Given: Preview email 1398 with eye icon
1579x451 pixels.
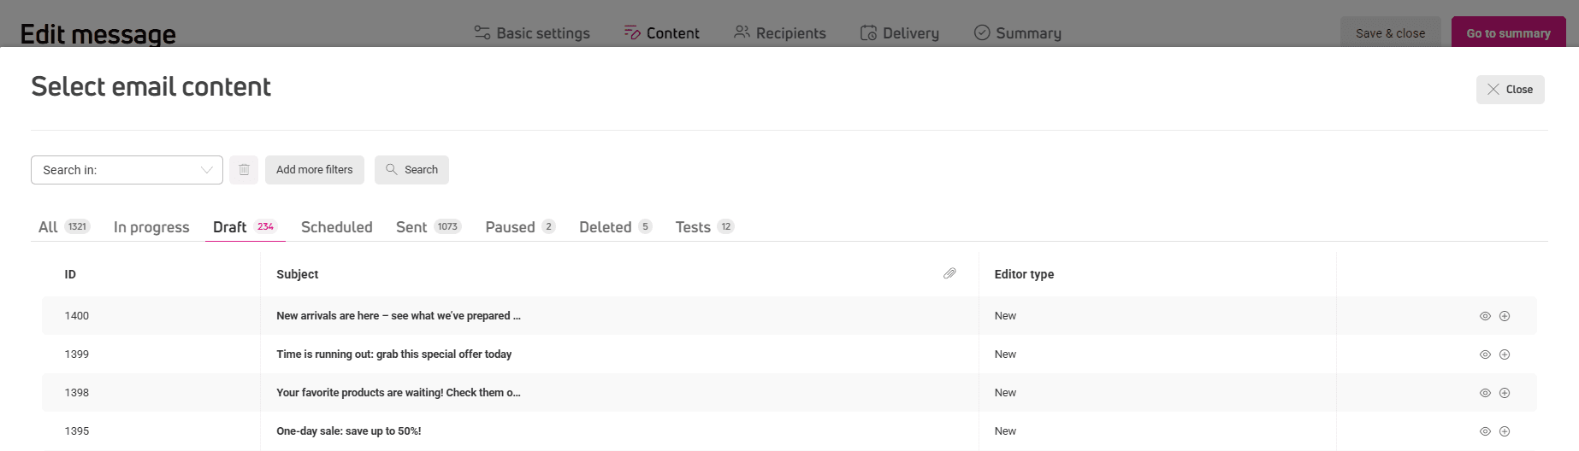Looking at the screenshot, I should (x=1485, y=393).
